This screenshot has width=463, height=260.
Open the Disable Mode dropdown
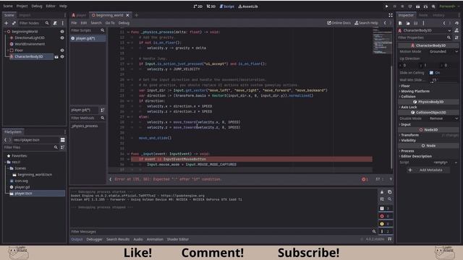pyautogui.click(x=443, y=118)
